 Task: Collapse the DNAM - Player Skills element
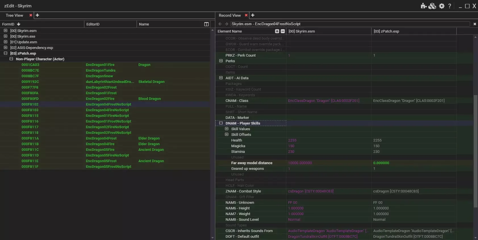tap(221, 123)
